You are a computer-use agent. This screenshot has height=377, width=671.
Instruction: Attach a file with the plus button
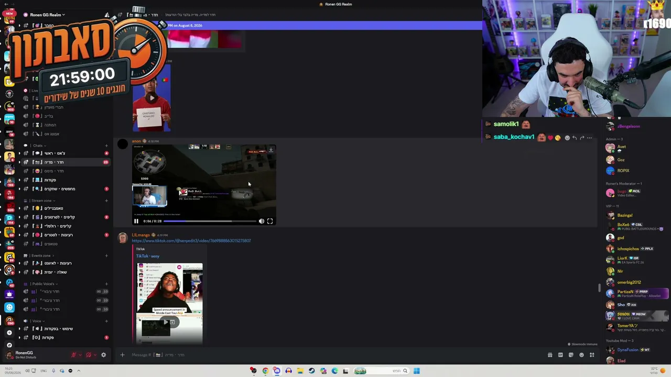tap(122, 355)
